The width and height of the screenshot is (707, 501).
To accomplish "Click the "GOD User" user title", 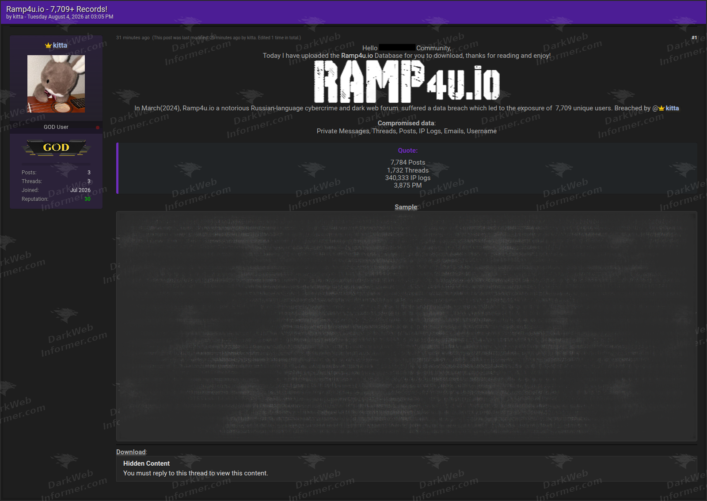I will pos(56,127).
